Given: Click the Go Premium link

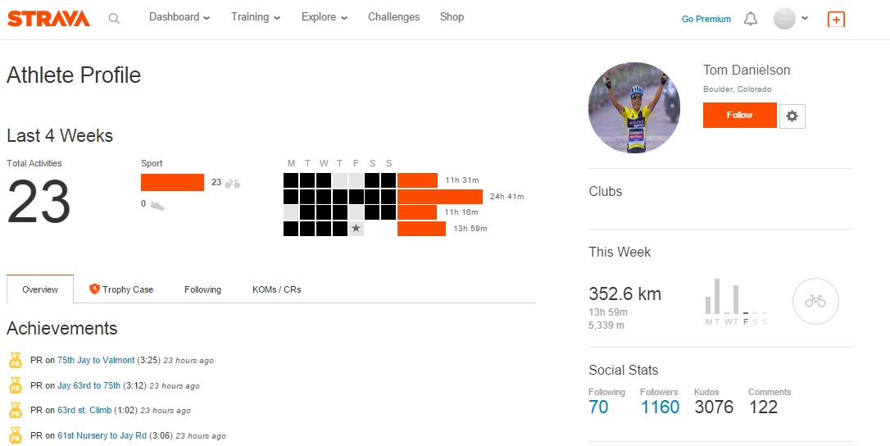Looking at the screenshot, I should (x=706, y=19).
